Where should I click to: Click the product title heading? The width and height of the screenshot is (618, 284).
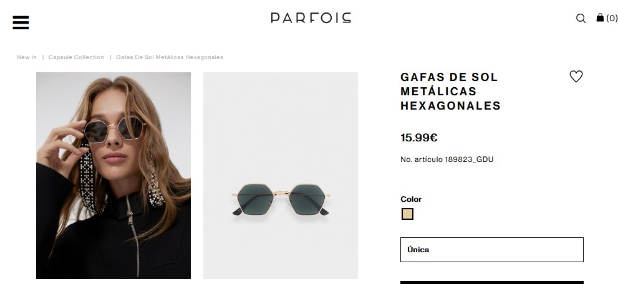click(450, 92)
